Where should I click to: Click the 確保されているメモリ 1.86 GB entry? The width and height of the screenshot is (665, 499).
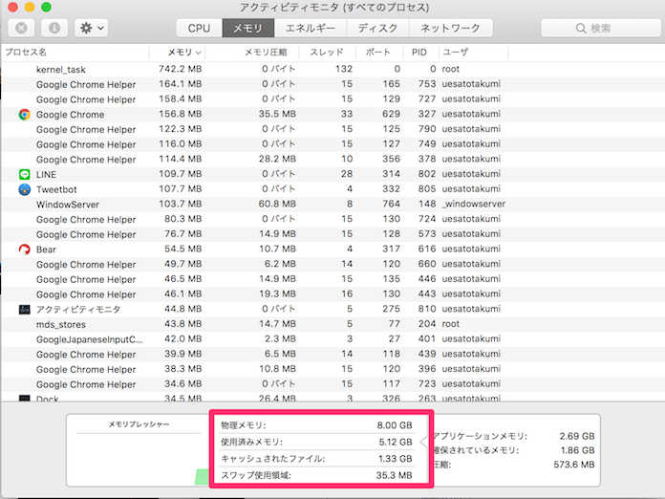click(513, 450)
